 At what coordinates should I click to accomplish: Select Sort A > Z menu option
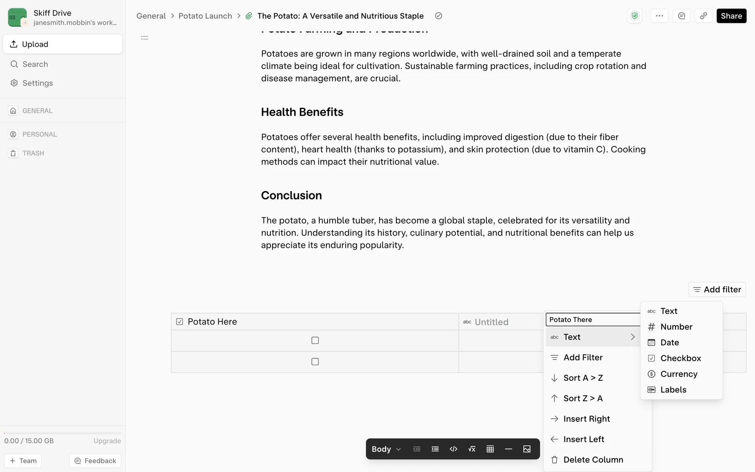click(x=583, y=378)
